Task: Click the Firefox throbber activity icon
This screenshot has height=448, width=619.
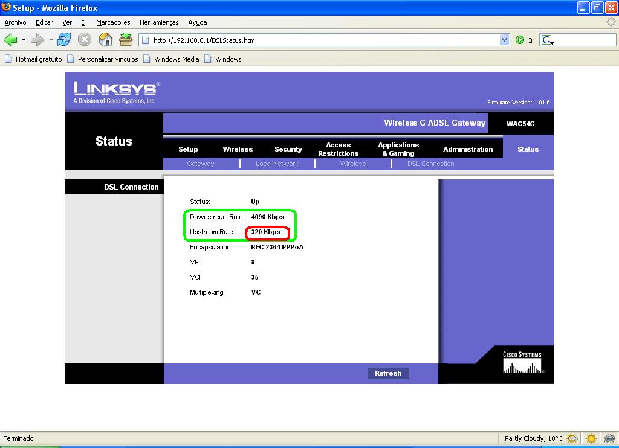Action: coord(611,22)
